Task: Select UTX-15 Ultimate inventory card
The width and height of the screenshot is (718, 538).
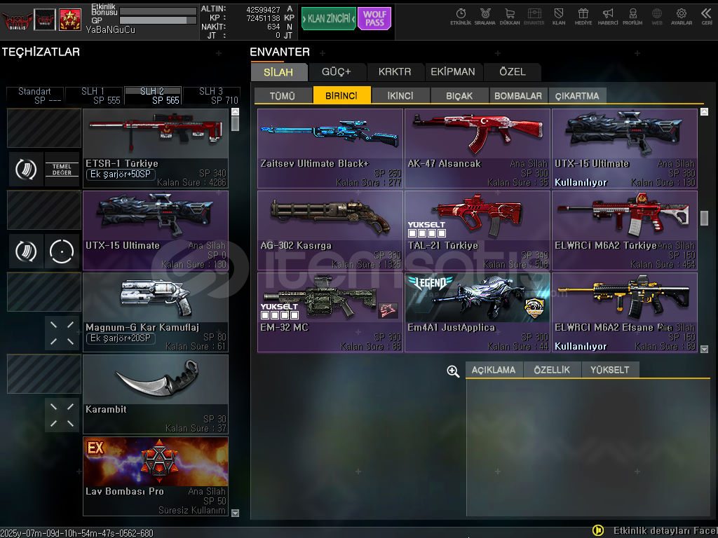Action: (x=625, y=149)
